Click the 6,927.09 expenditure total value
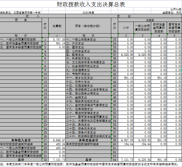The height and width of the screenshot is (167, 182). click(x=127, y=140)
